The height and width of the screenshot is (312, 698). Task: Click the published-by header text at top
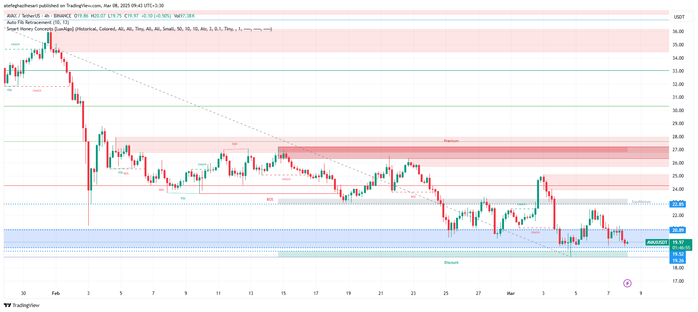[84, 6]
